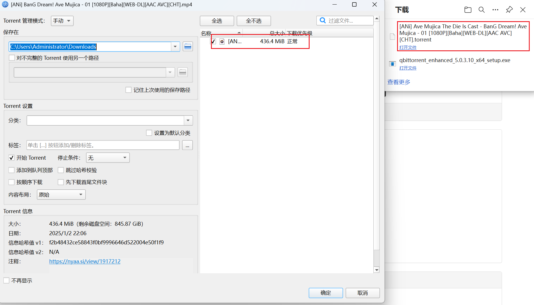
Task: Click the date value 2025/1/2 22:06
Action: coord(68,233)
